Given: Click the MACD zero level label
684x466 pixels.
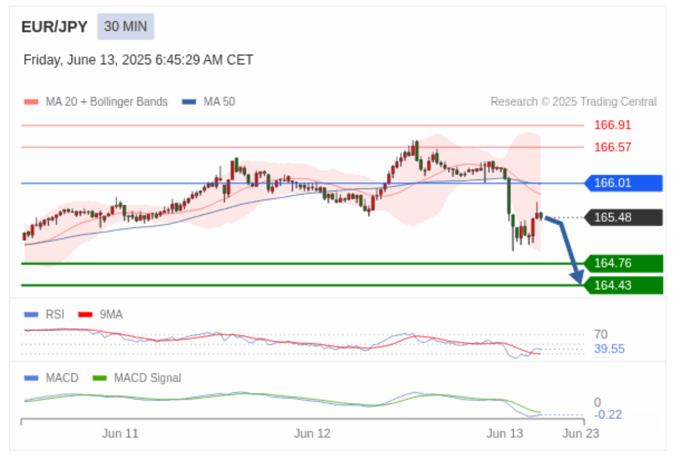Looking at the screenshot, I should tap(597, 402).
